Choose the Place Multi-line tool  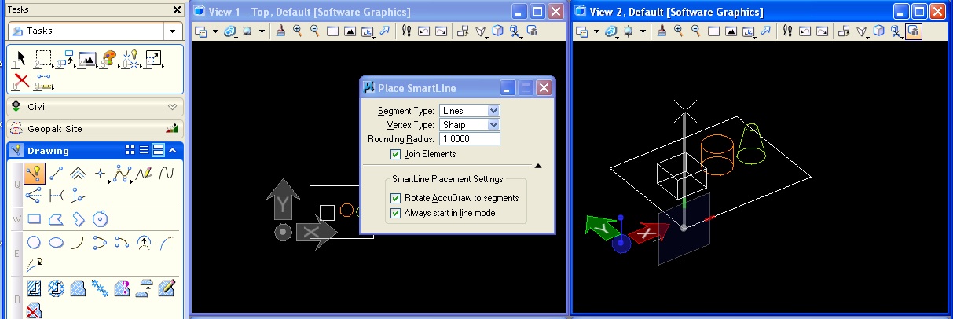[79, 174]
